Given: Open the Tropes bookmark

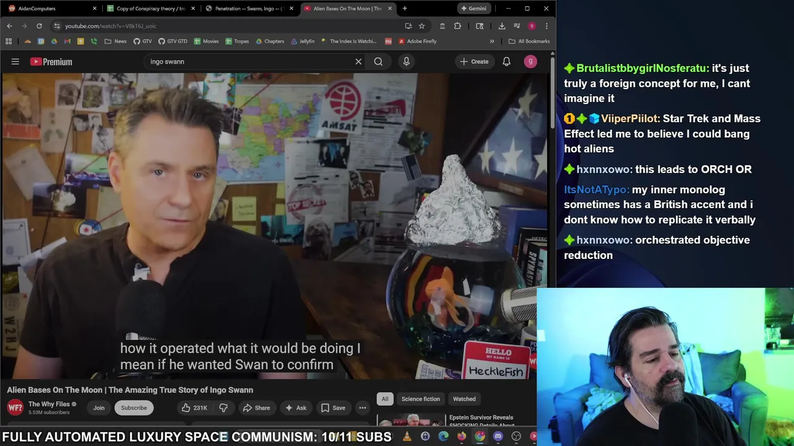Looking at the screenshot, I should pyautogui.click(x=237, y=42).
